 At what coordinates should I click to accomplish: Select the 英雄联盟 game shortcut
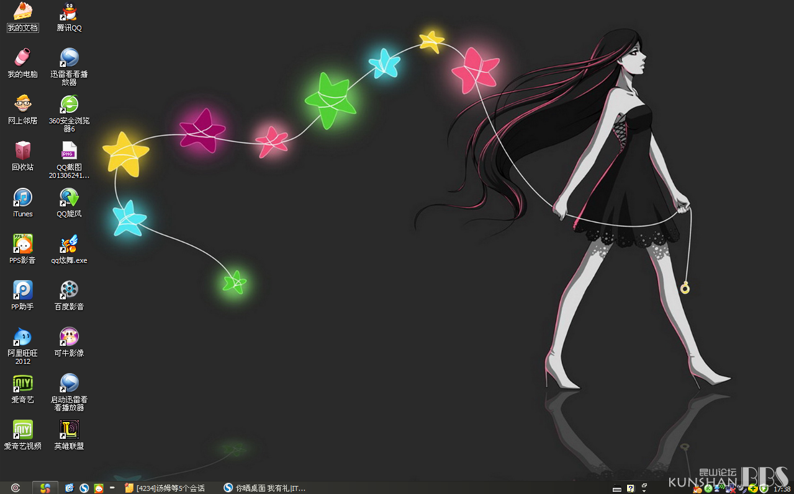[69, 434]
